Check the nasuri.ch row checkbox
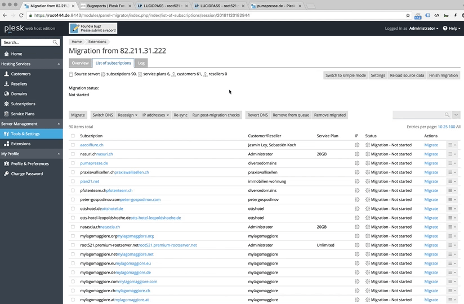Viewport: 464px width, 304px height. [73, 154]
